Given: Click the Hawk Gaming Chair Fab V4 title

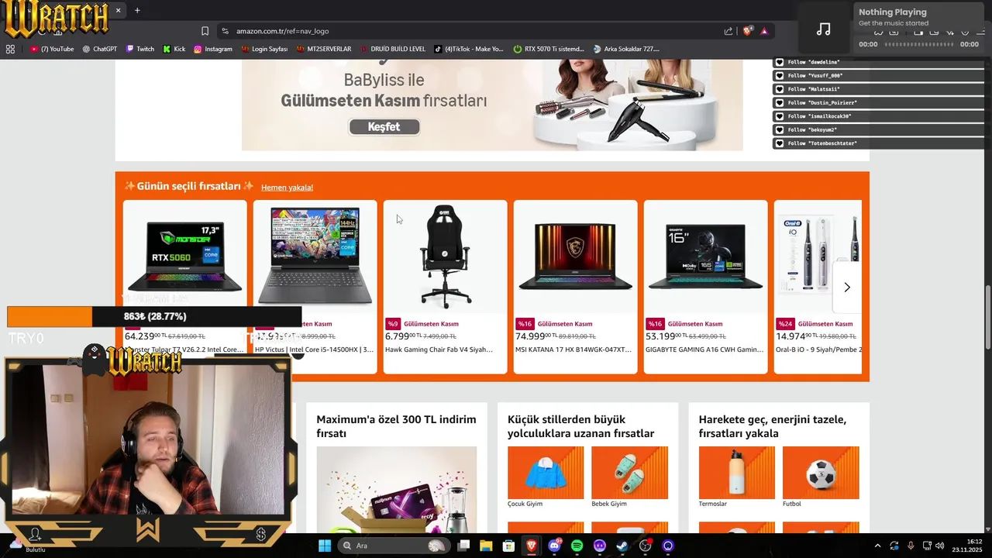Looking at the screenshot, I should click(439, 350).
